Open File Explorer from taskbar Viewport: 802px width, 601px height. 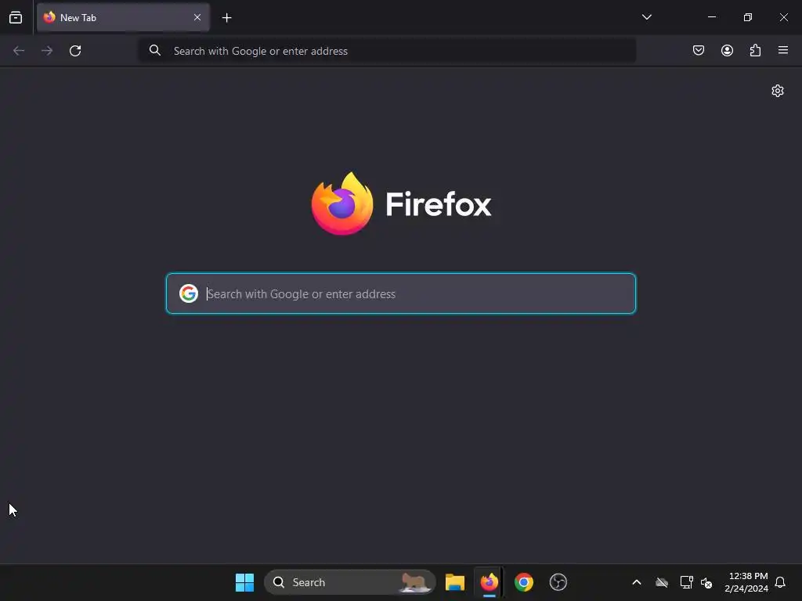pos(455,582)
